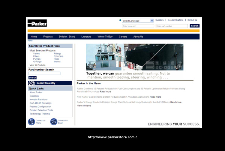Screen dimensions: 225x151
Task: Select Valves in Most Searched Products
Action: coord(36,54)
